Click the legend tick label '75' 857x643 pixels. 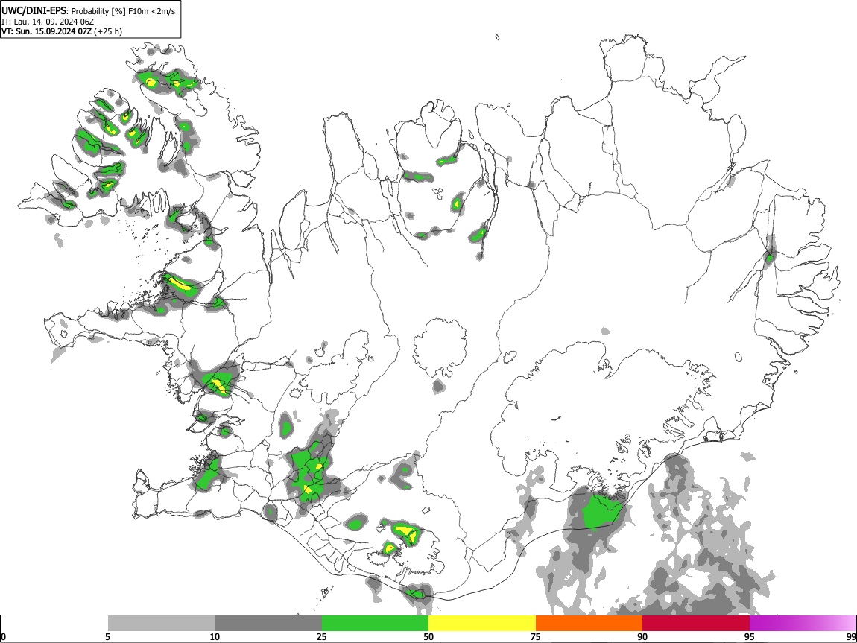536,637
